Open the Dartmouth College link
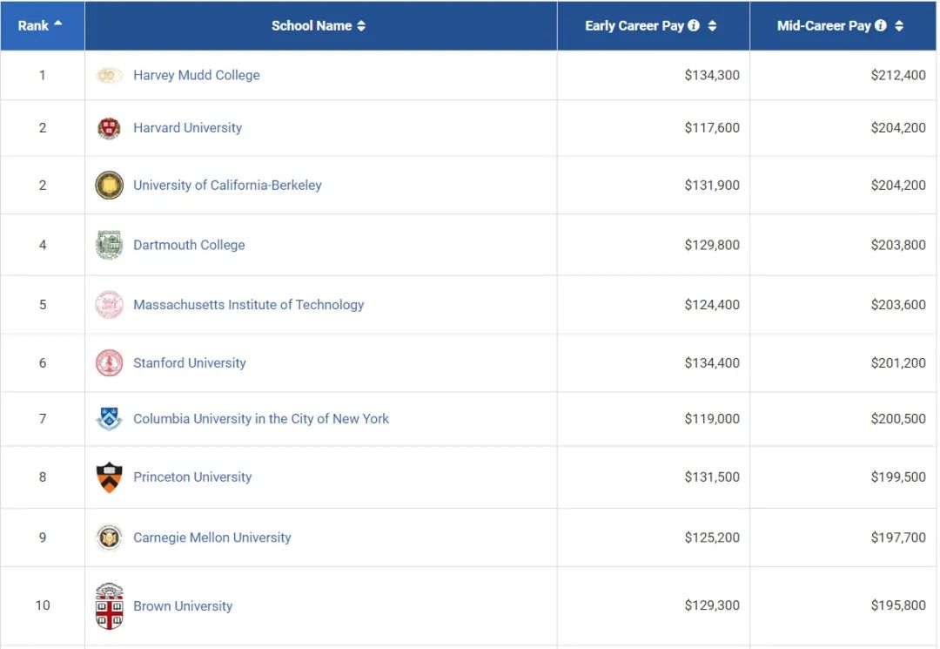940x649 pixels. [189, 245]
